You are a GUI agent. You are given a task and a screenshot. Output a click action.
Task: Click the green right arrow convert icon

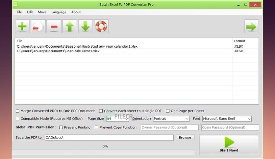251,26
